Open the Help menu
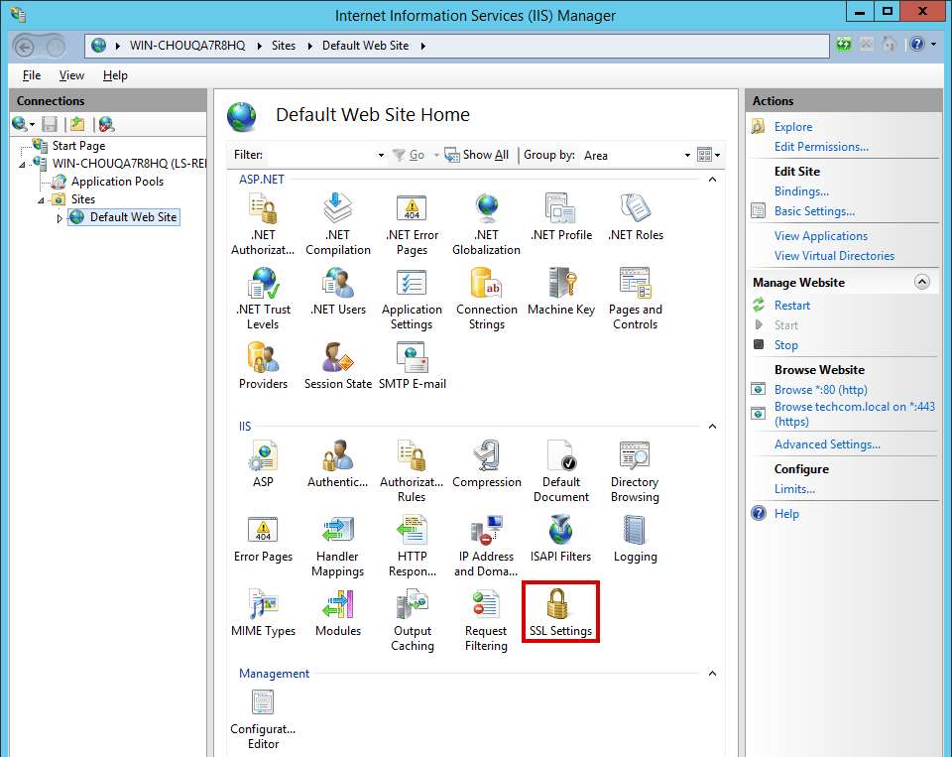This screenshot has width=952, height=757. click(x=115, y=75)
